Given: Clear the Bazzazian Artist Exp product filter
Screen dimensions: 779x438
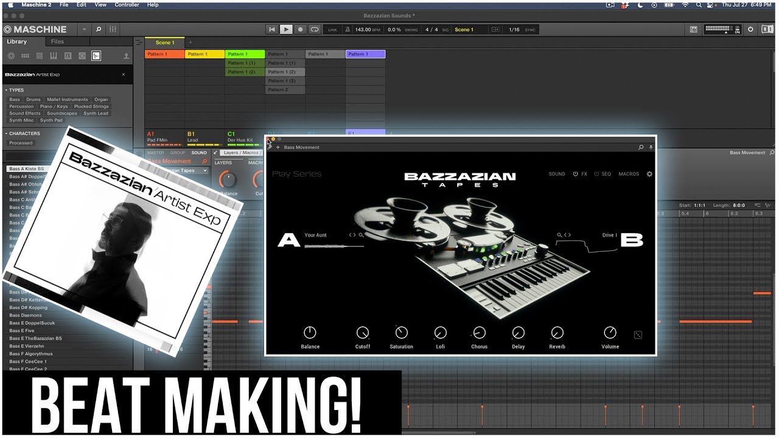Looking at the screenshot, I should [x=124, y=74].
